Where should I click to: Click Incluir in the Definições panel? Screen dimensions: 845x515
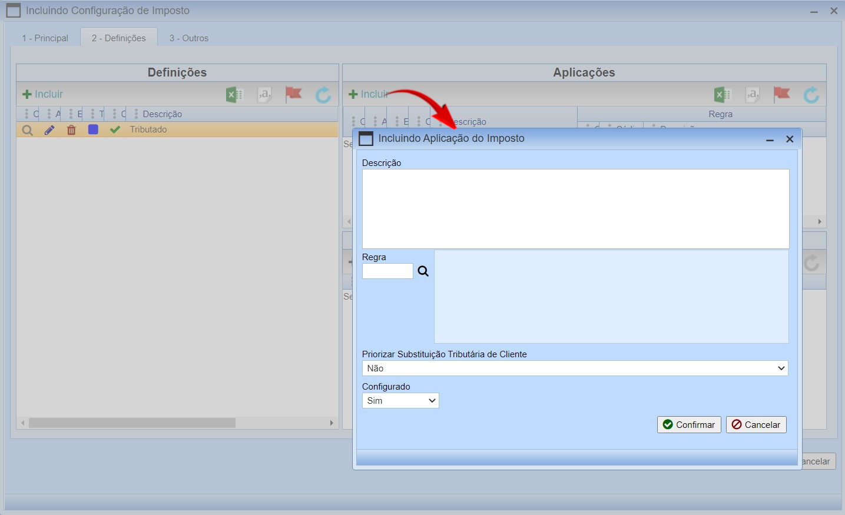tap(42, 94)
